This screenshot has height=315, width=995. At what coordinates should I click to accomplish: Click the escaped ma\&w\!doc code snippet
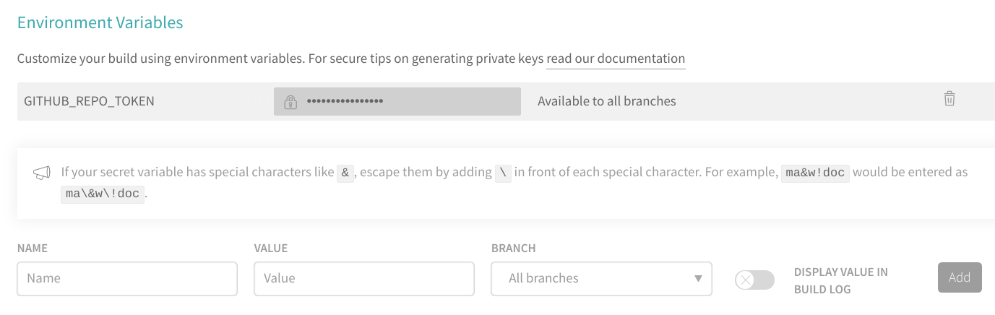click(103, 194)
